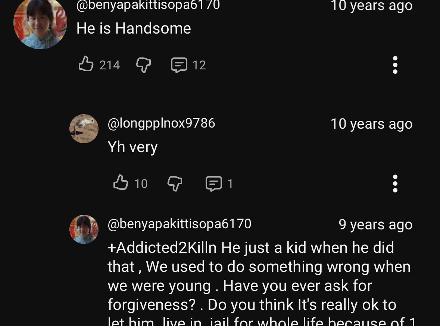This screenshot has height=326, width=440.
Task: Tap the "9 years ago" timestamp
Action: coord(375,225)
